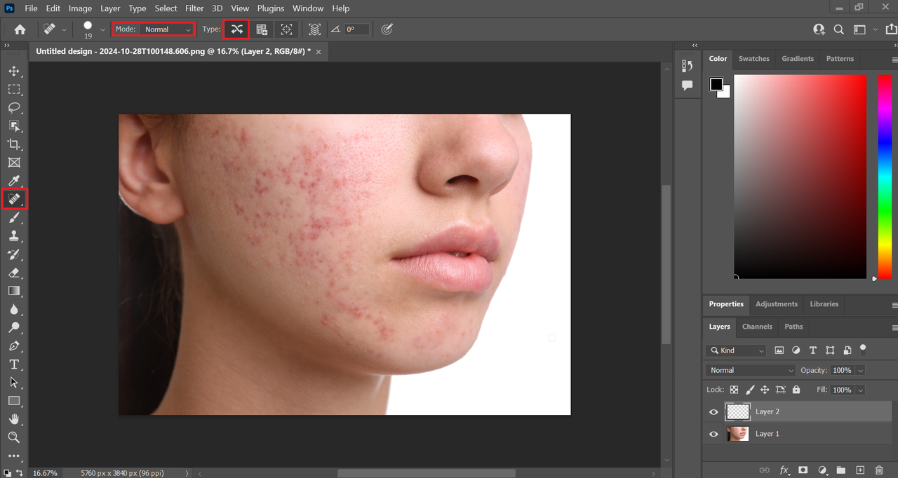This screenshot has height=478, width=898.
Task: Select the Hand tool
Action: point(14,419)
